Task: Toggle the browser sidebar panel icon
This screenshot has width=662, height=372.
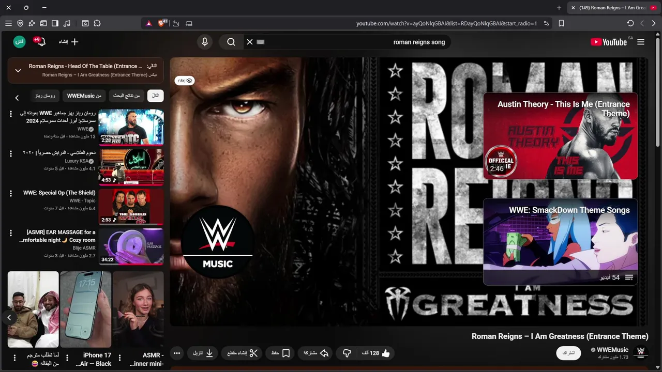Action: pyautogui.click(x=55, y=23)
